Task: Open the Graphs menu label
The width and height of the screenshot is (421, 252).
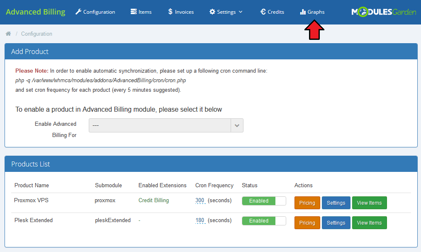Action: 316,12
